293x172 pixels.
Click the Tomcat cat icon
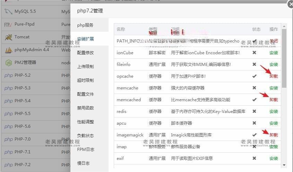[x=8, y=37]
